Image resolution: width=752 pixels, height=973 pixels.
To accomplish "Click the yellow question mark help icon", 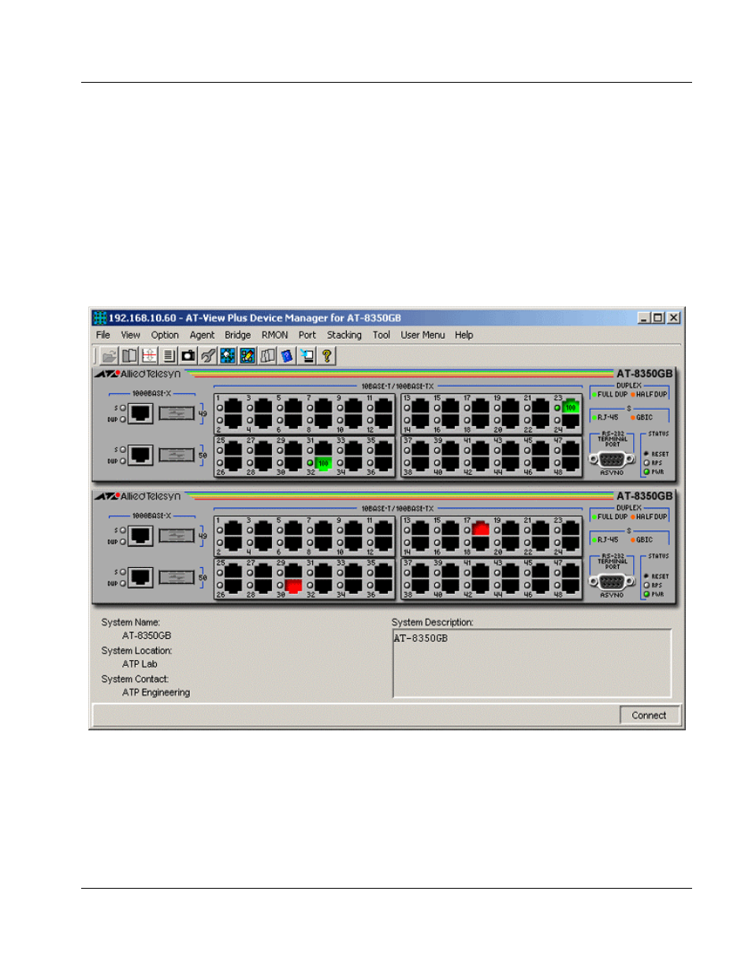I will (x=326, y=356).
